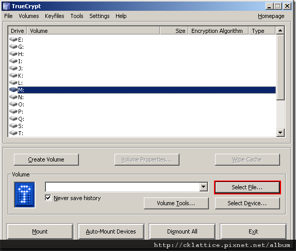Click the Encryption Algorithm column header

click(218, 31)
